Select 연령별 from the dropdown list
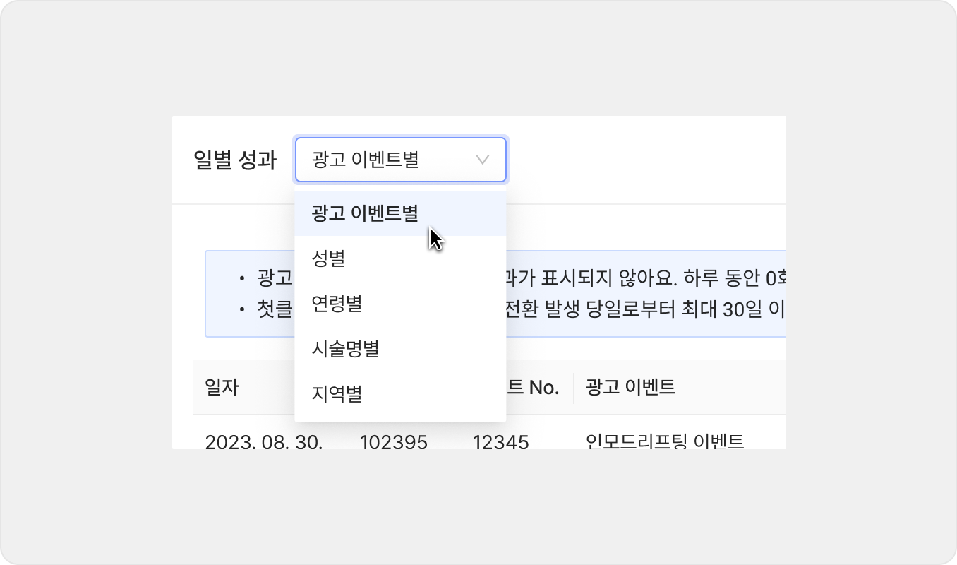This screenshot has height=565, width=957. click(337, 303)
